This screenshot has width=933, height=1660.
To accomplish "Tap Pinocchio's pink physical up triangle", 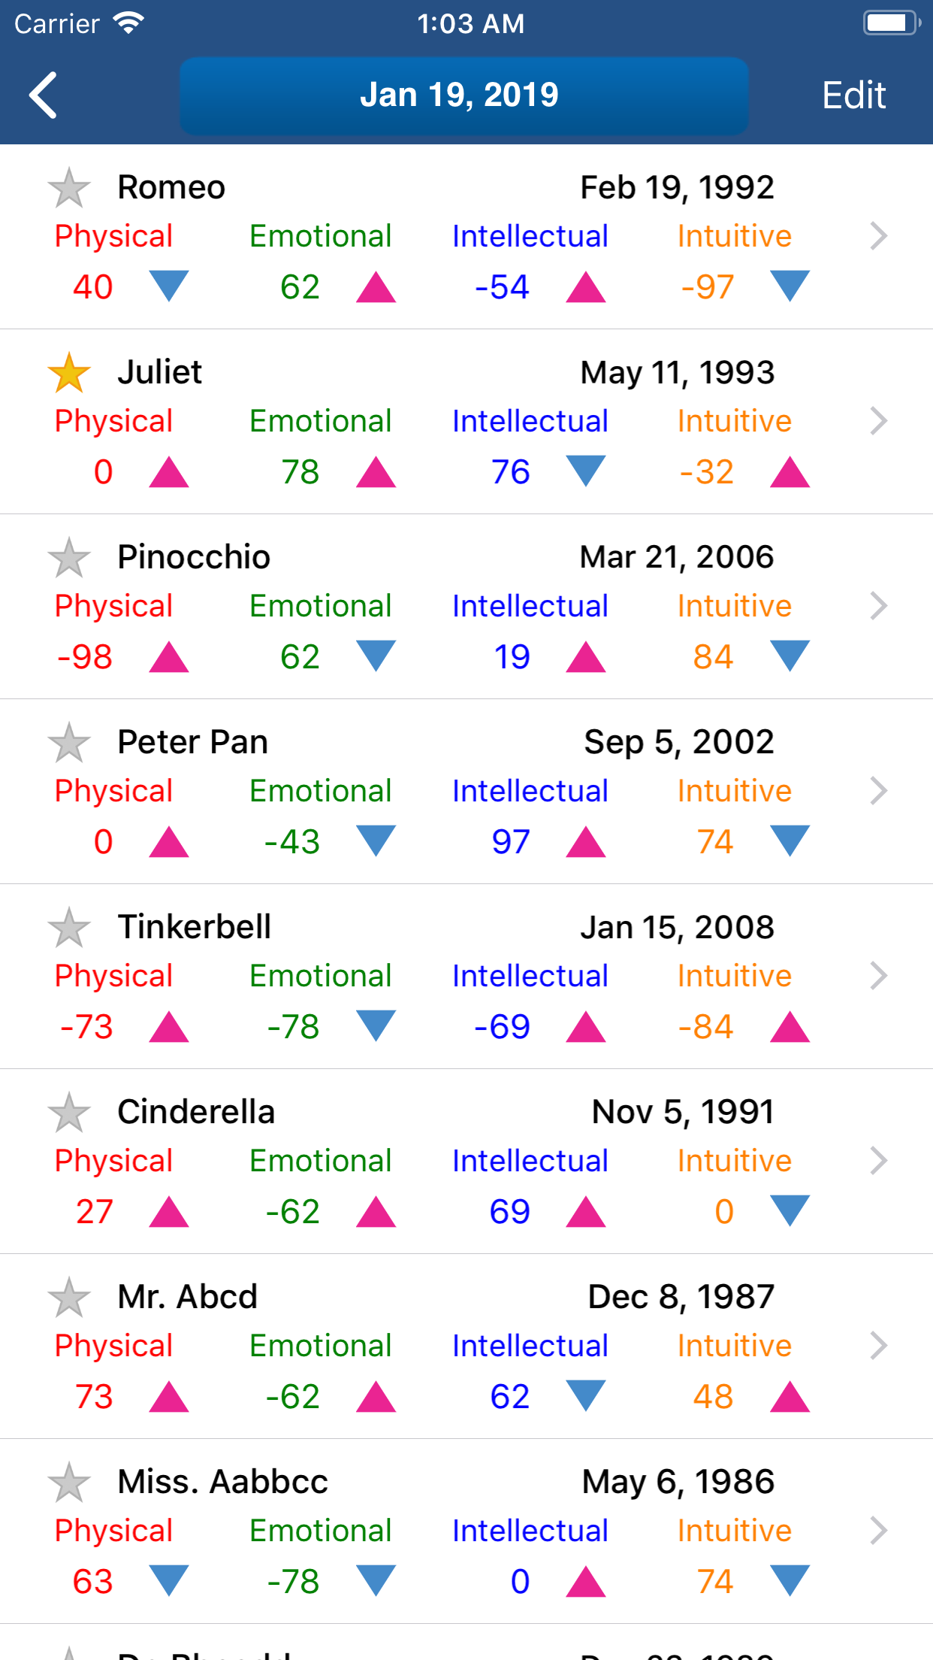I will click(x=169, y=657).
